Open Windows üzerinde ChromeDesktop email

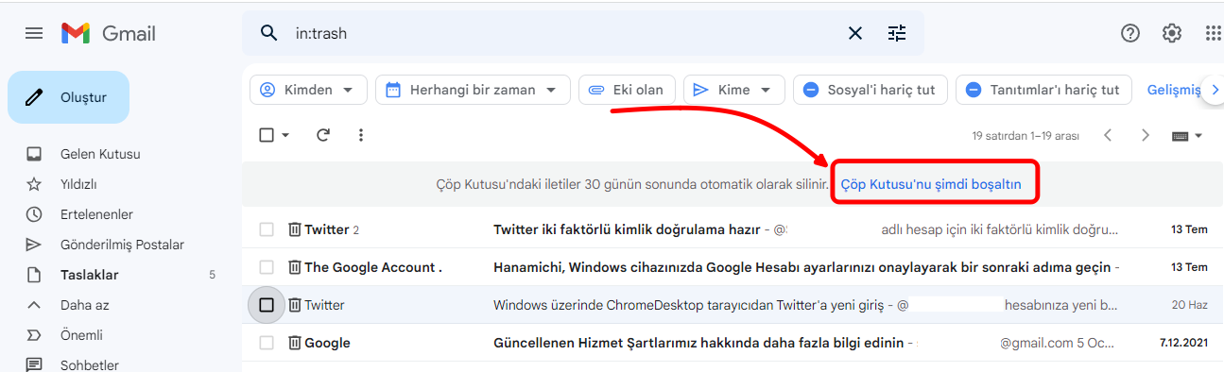733,305
